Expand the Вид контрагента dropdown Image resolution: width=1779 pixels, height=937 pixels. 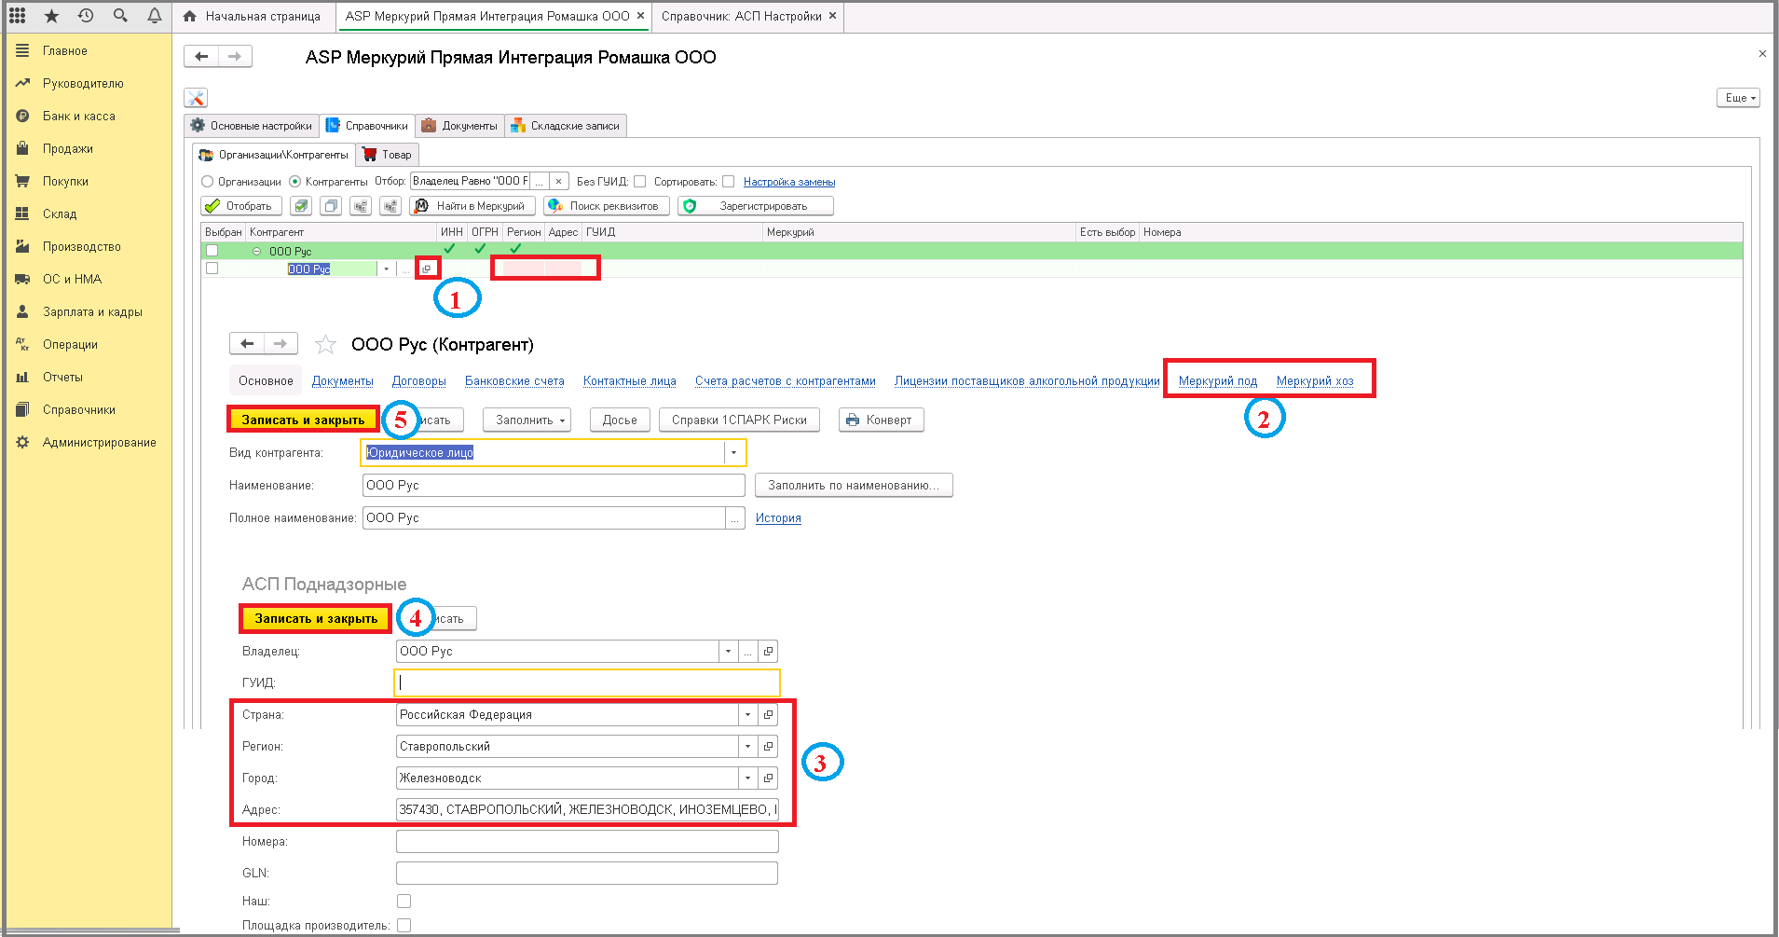click(734, 453)
